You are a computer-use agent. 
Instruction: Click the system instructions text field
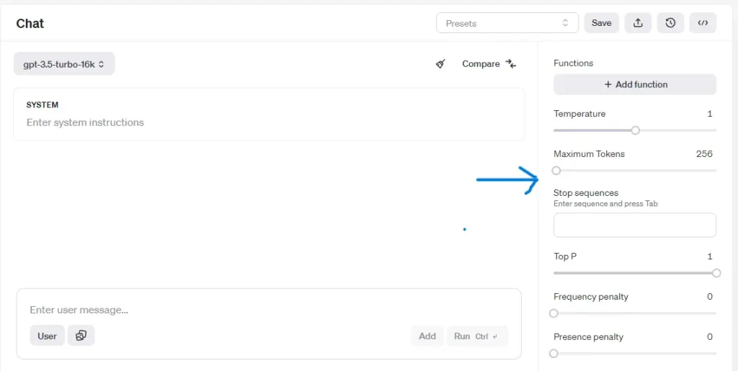269,122
